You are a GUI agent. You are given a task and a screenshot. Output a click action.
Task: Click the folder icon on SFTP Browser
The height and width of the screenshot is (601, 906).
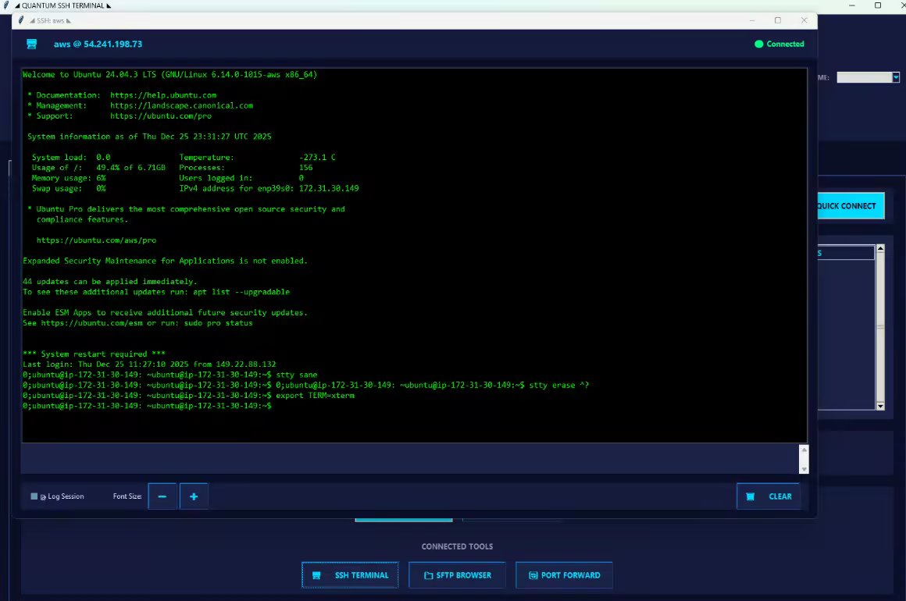(x=428, y=575)
